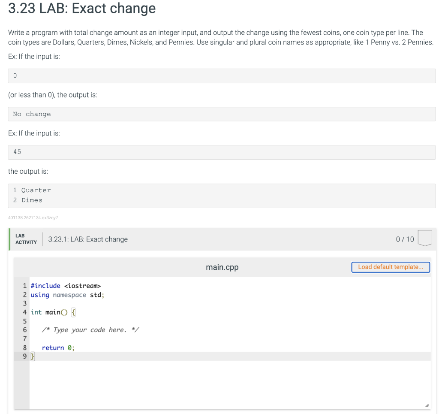This screenshot has width=439, height=414.
Task: Click the return 0 statement on line 8
Action: click(58, 348)
